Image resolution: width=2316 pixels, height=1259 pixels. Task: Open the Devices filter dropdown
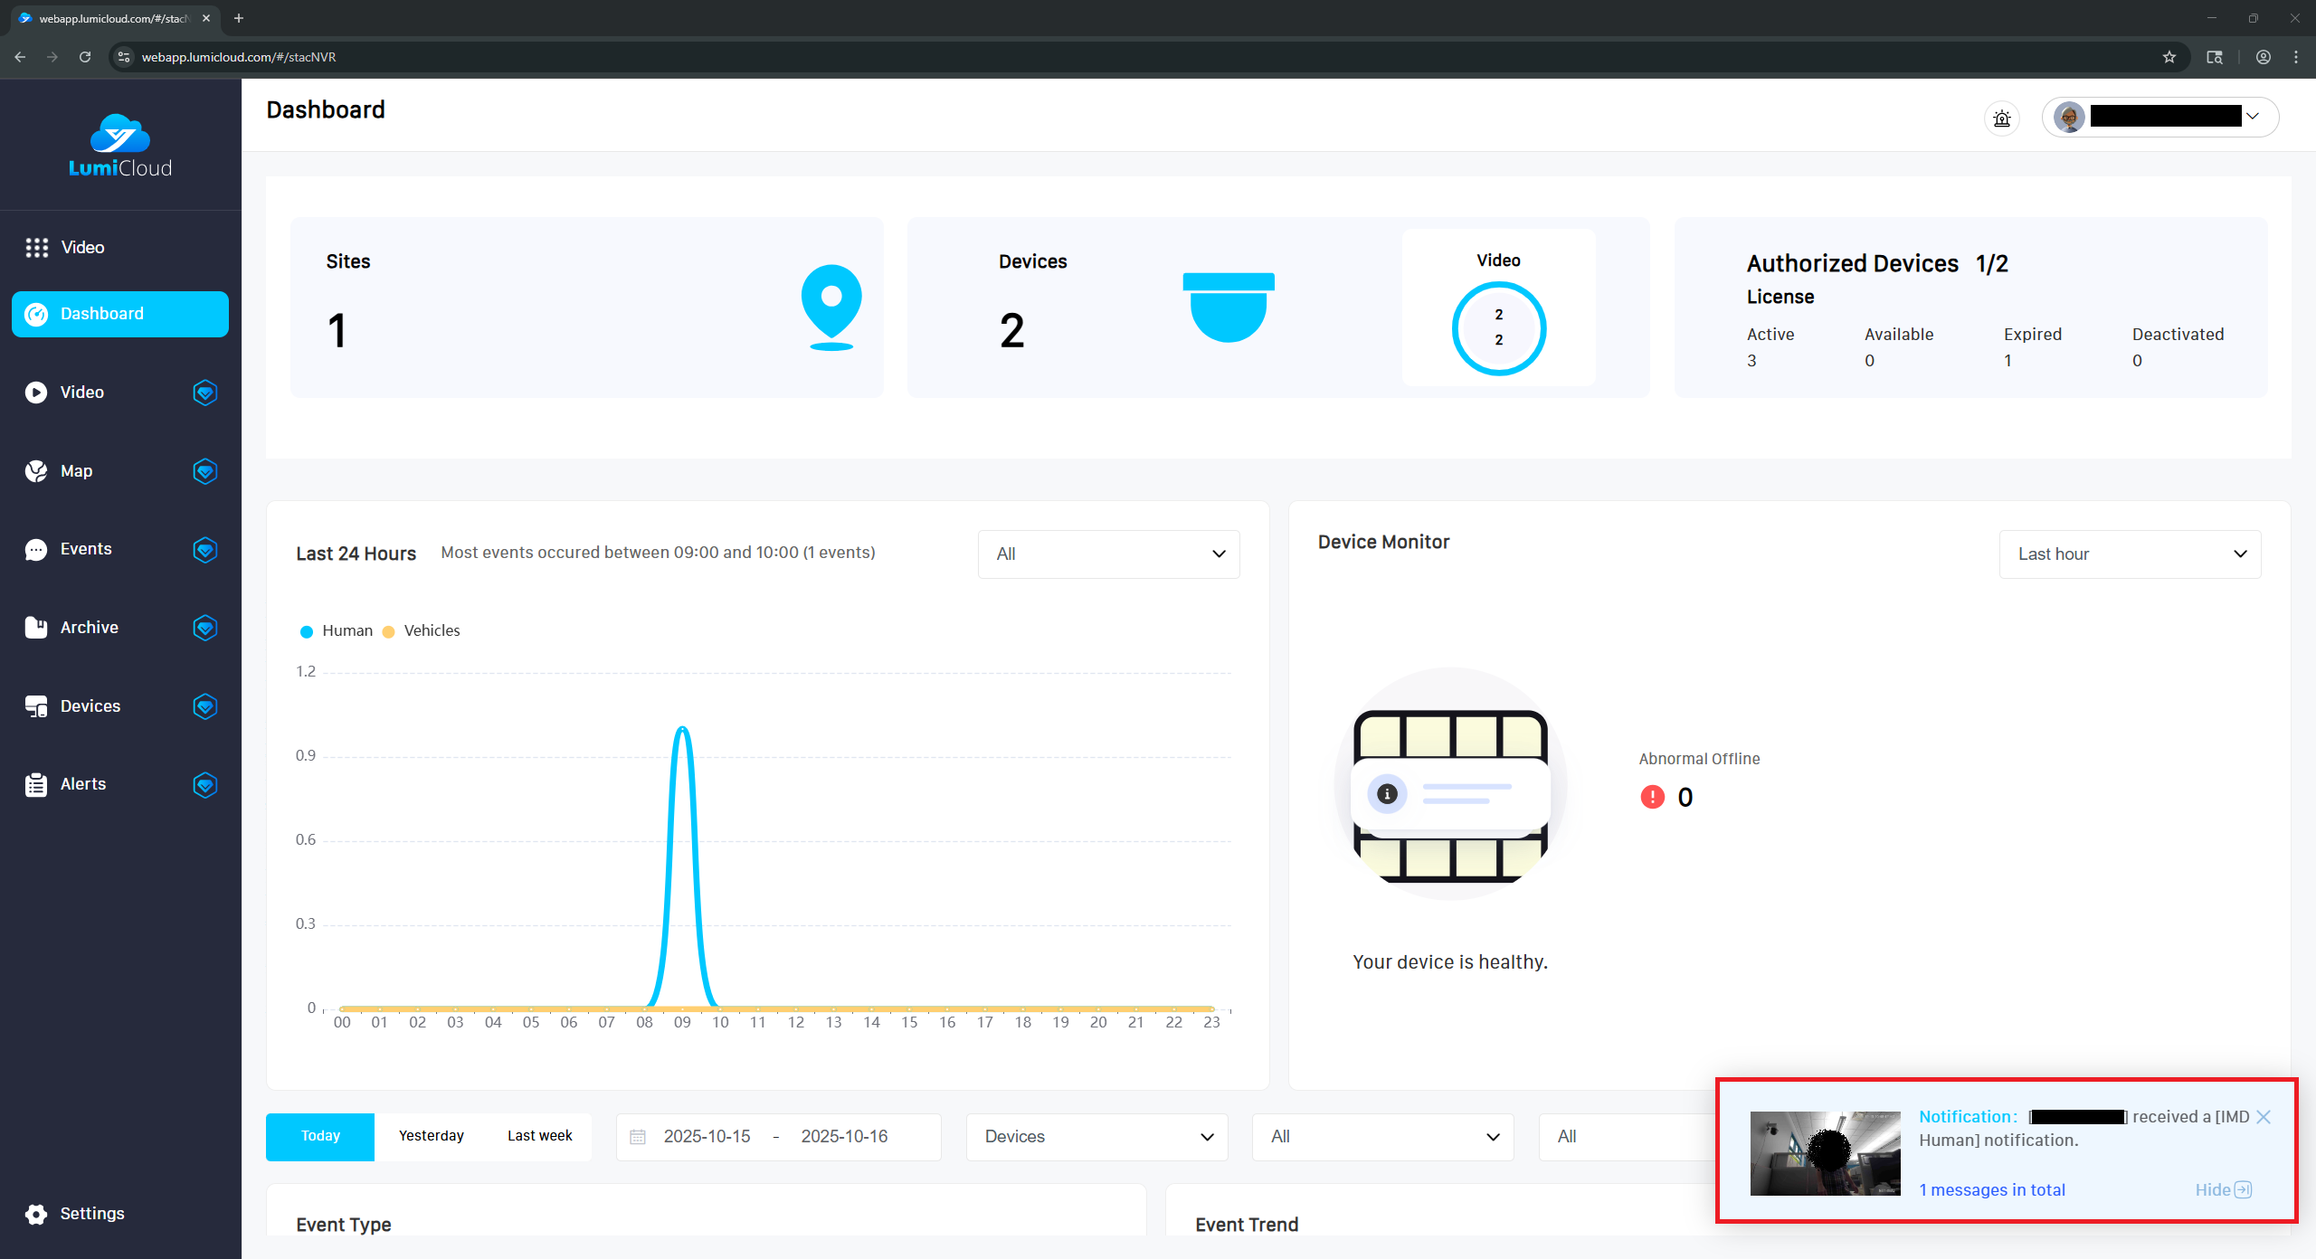pos(1096,1137)
